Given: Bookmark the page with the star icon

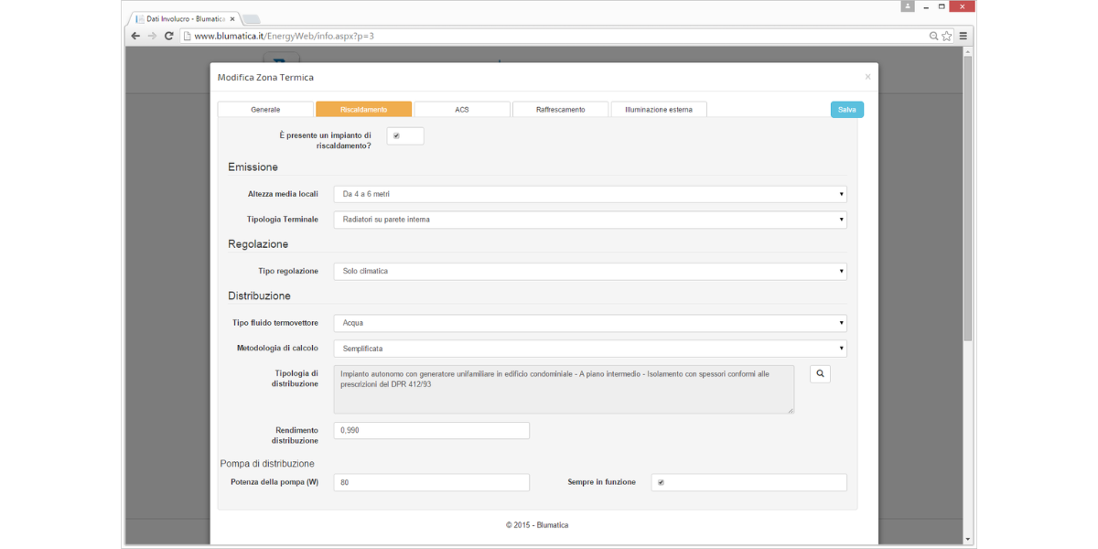Looking at the screenshot, I should pos(947,36).
